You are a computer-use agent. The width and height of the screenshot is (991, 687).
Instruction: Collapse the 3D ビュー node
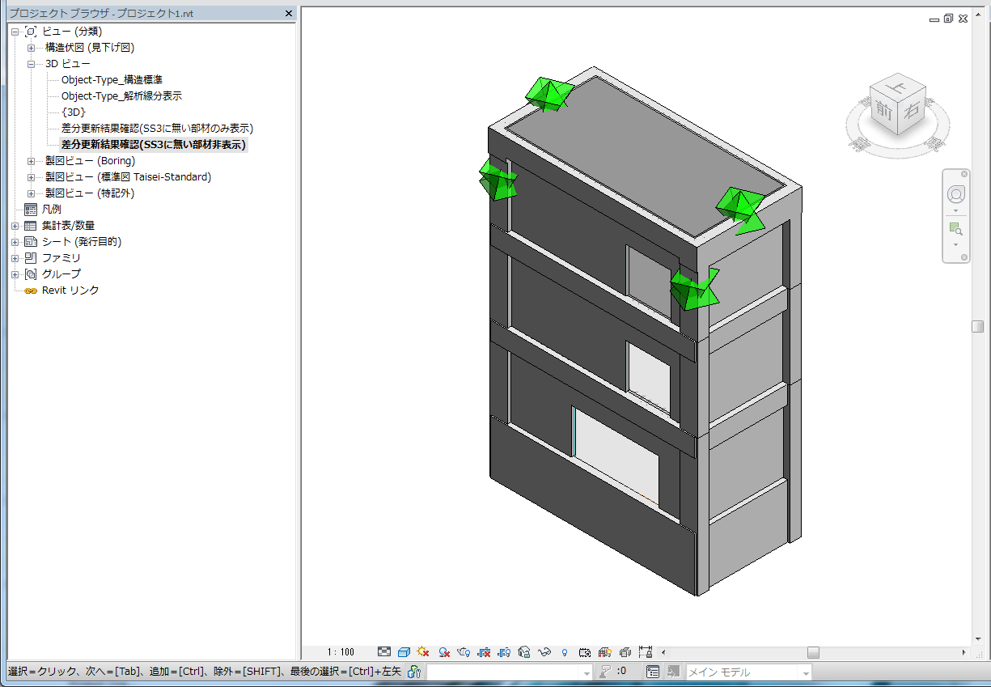(x=31, y=64)
